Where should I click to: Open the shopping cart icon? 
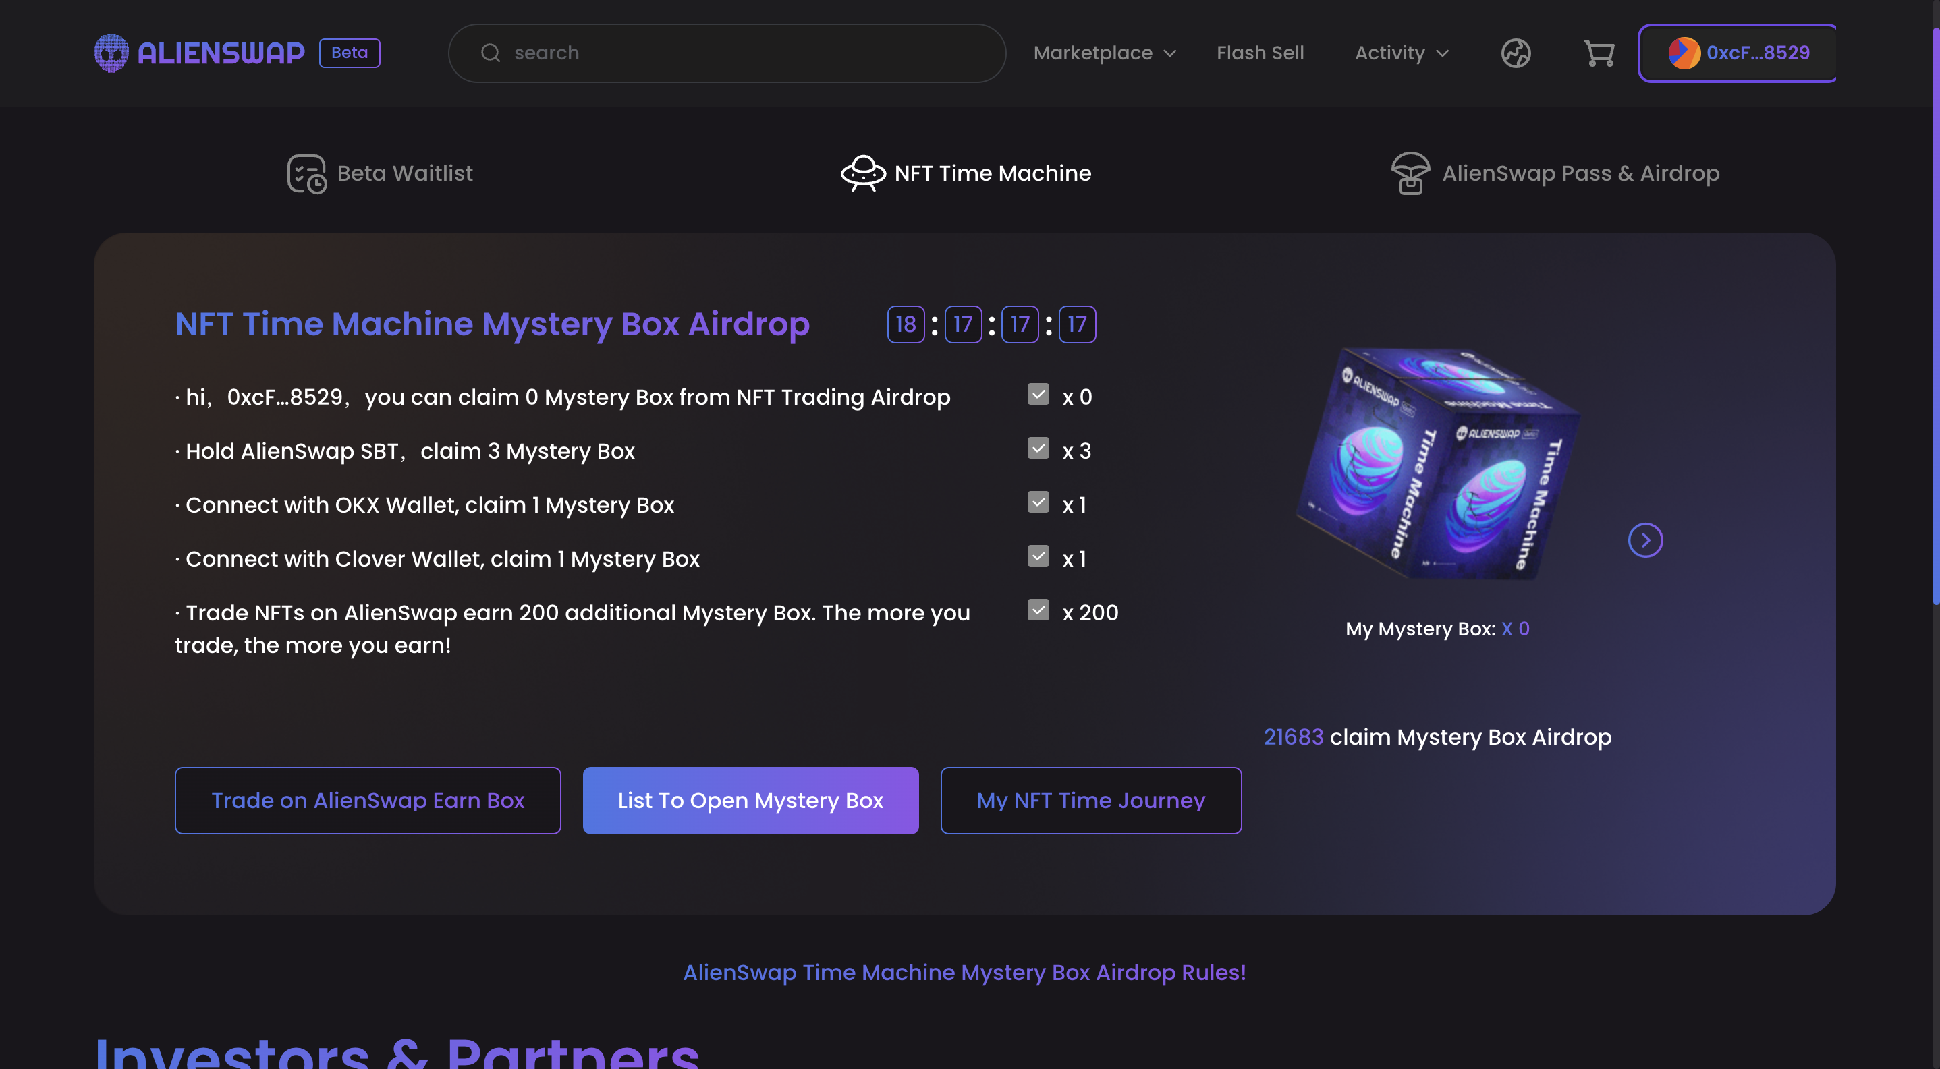point(1599,53)
